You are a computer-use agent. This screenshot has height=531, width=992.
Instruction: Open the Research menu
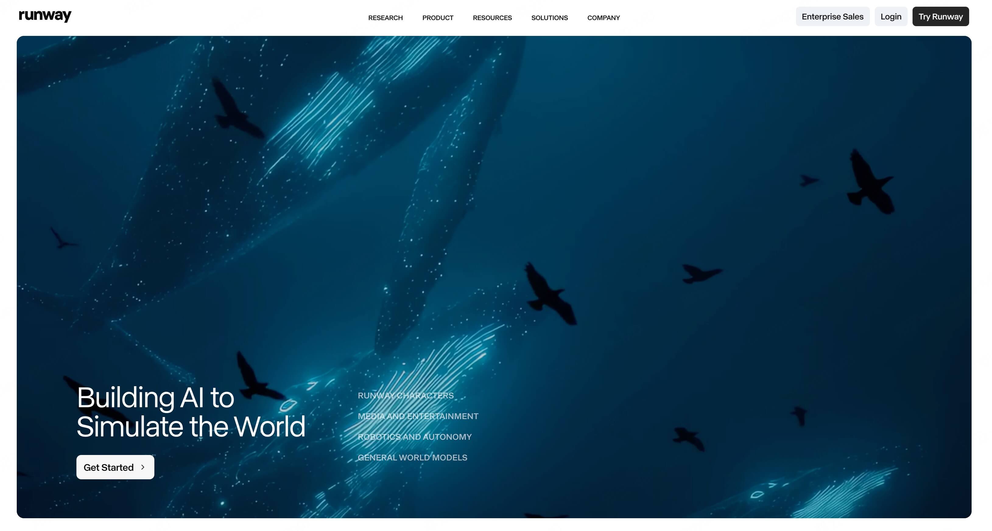385,18
